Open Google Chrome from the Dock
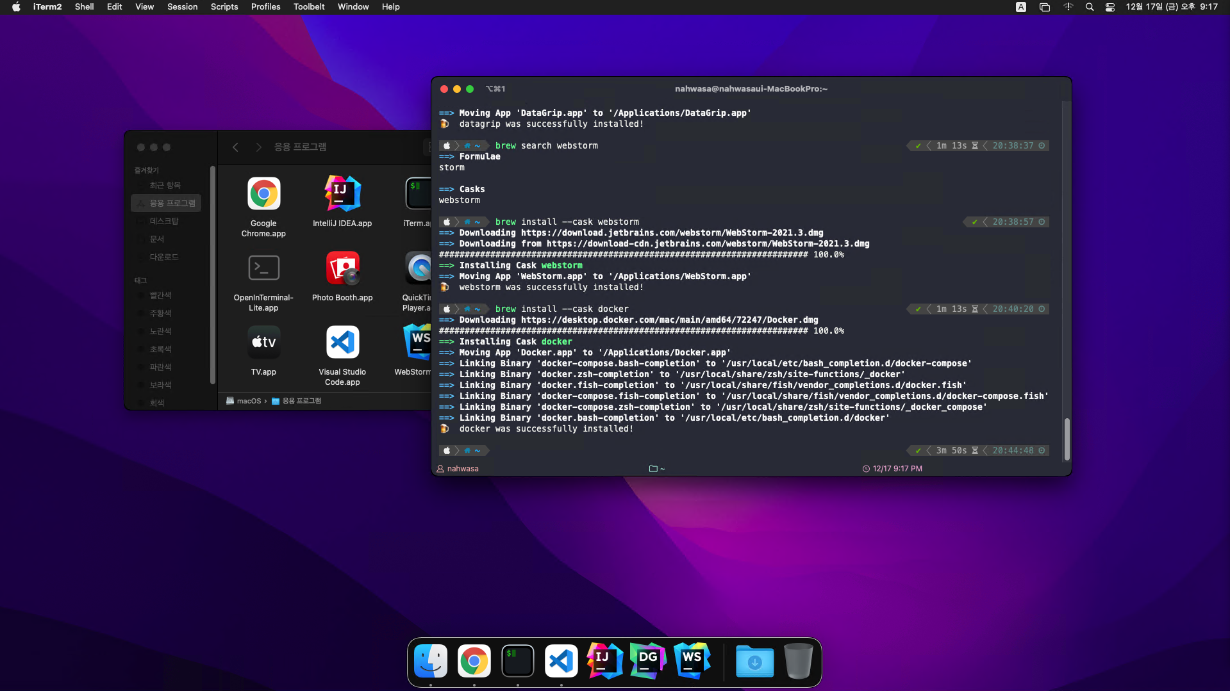This screenshot has width=1230, height=691. click(x=474, y=661)
